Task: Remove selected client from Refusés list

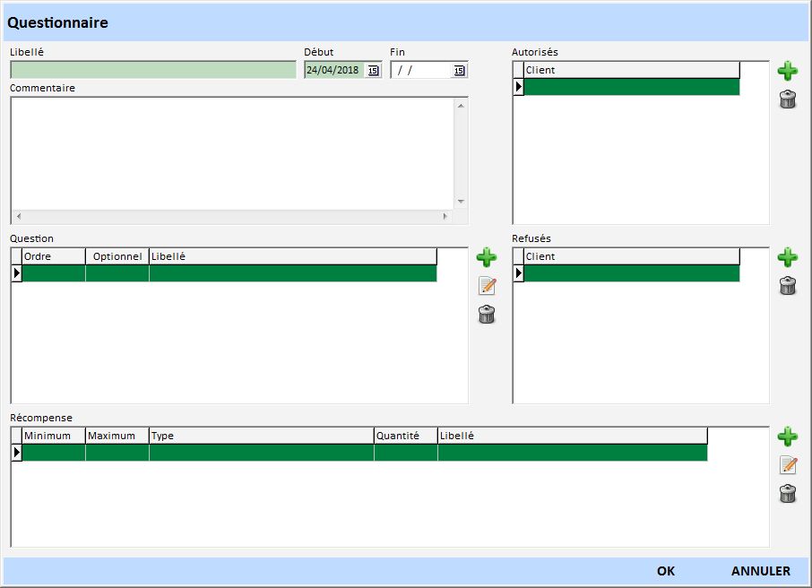Action: click(x=787, y=286)
